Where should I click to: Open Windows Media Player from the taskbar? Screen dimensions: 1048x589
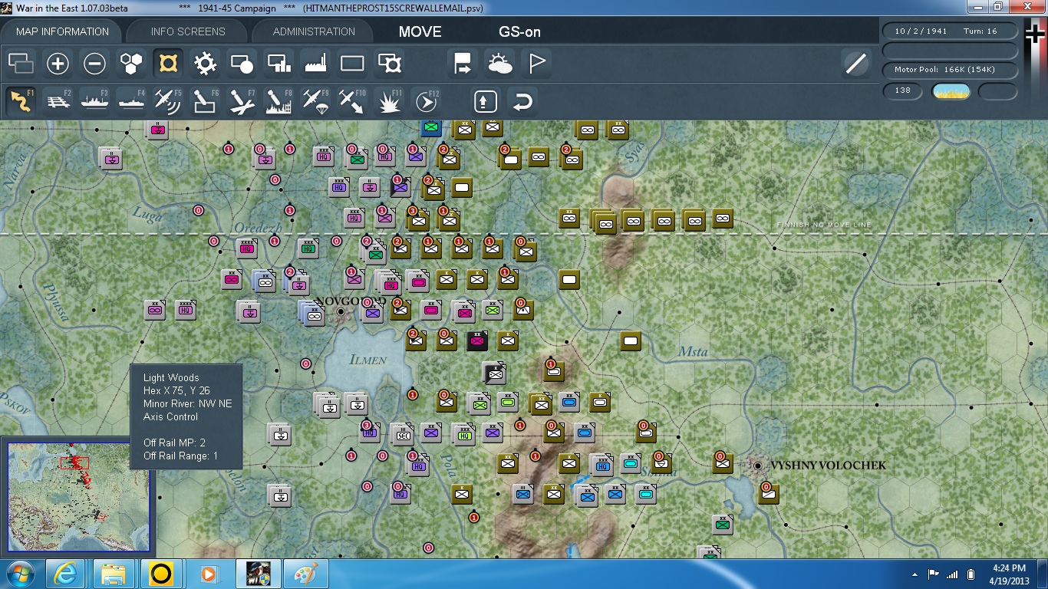pyautogui.click(x=209, y=574)
